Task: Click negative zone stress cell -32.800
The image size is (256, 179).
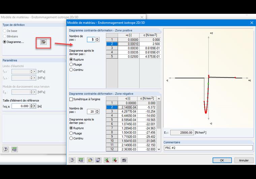Action: 147,149
